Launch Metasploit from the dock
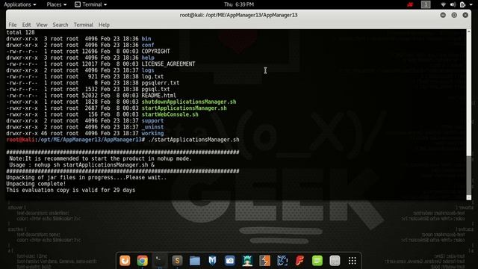The height and width of the screenshot is (269, 478). [x=212, y=261]
